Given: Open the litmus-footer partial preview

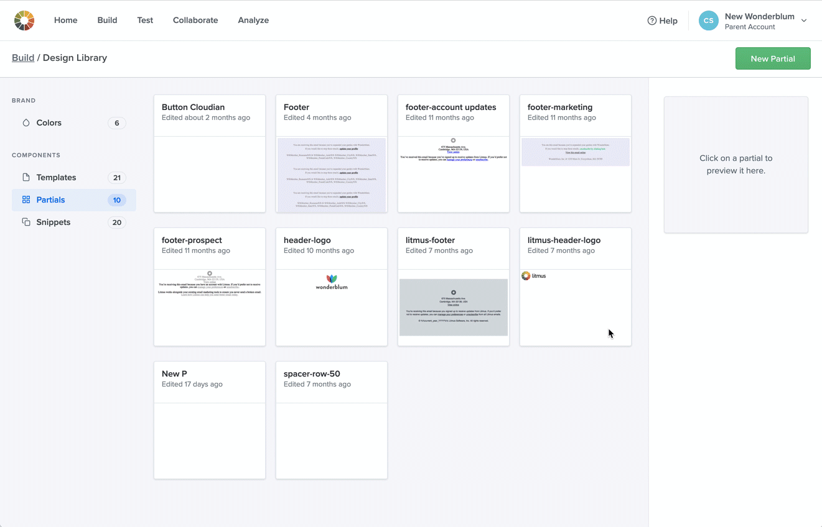Looking at the screenshot, I should (x=454, y=307).
